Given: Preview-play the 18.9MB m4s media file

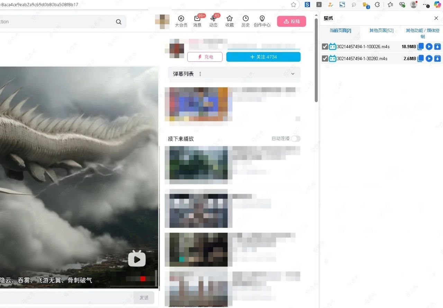Looking at the screenshot, I should [429, 47].
